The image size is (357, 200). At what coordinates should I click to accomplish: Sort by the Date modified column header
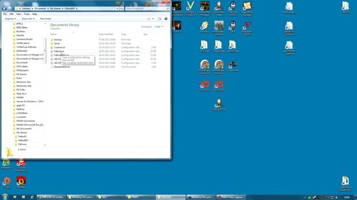pos(106,34)
